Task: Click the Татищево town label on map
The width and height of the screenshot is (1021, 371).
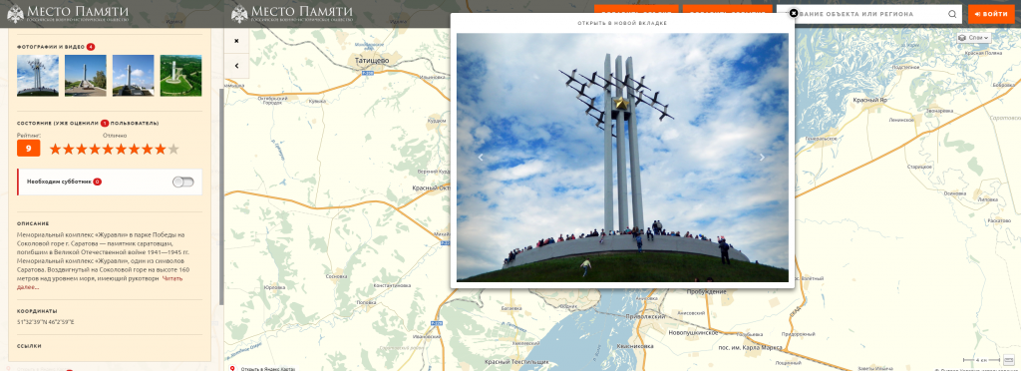Action: click(372, 61)
